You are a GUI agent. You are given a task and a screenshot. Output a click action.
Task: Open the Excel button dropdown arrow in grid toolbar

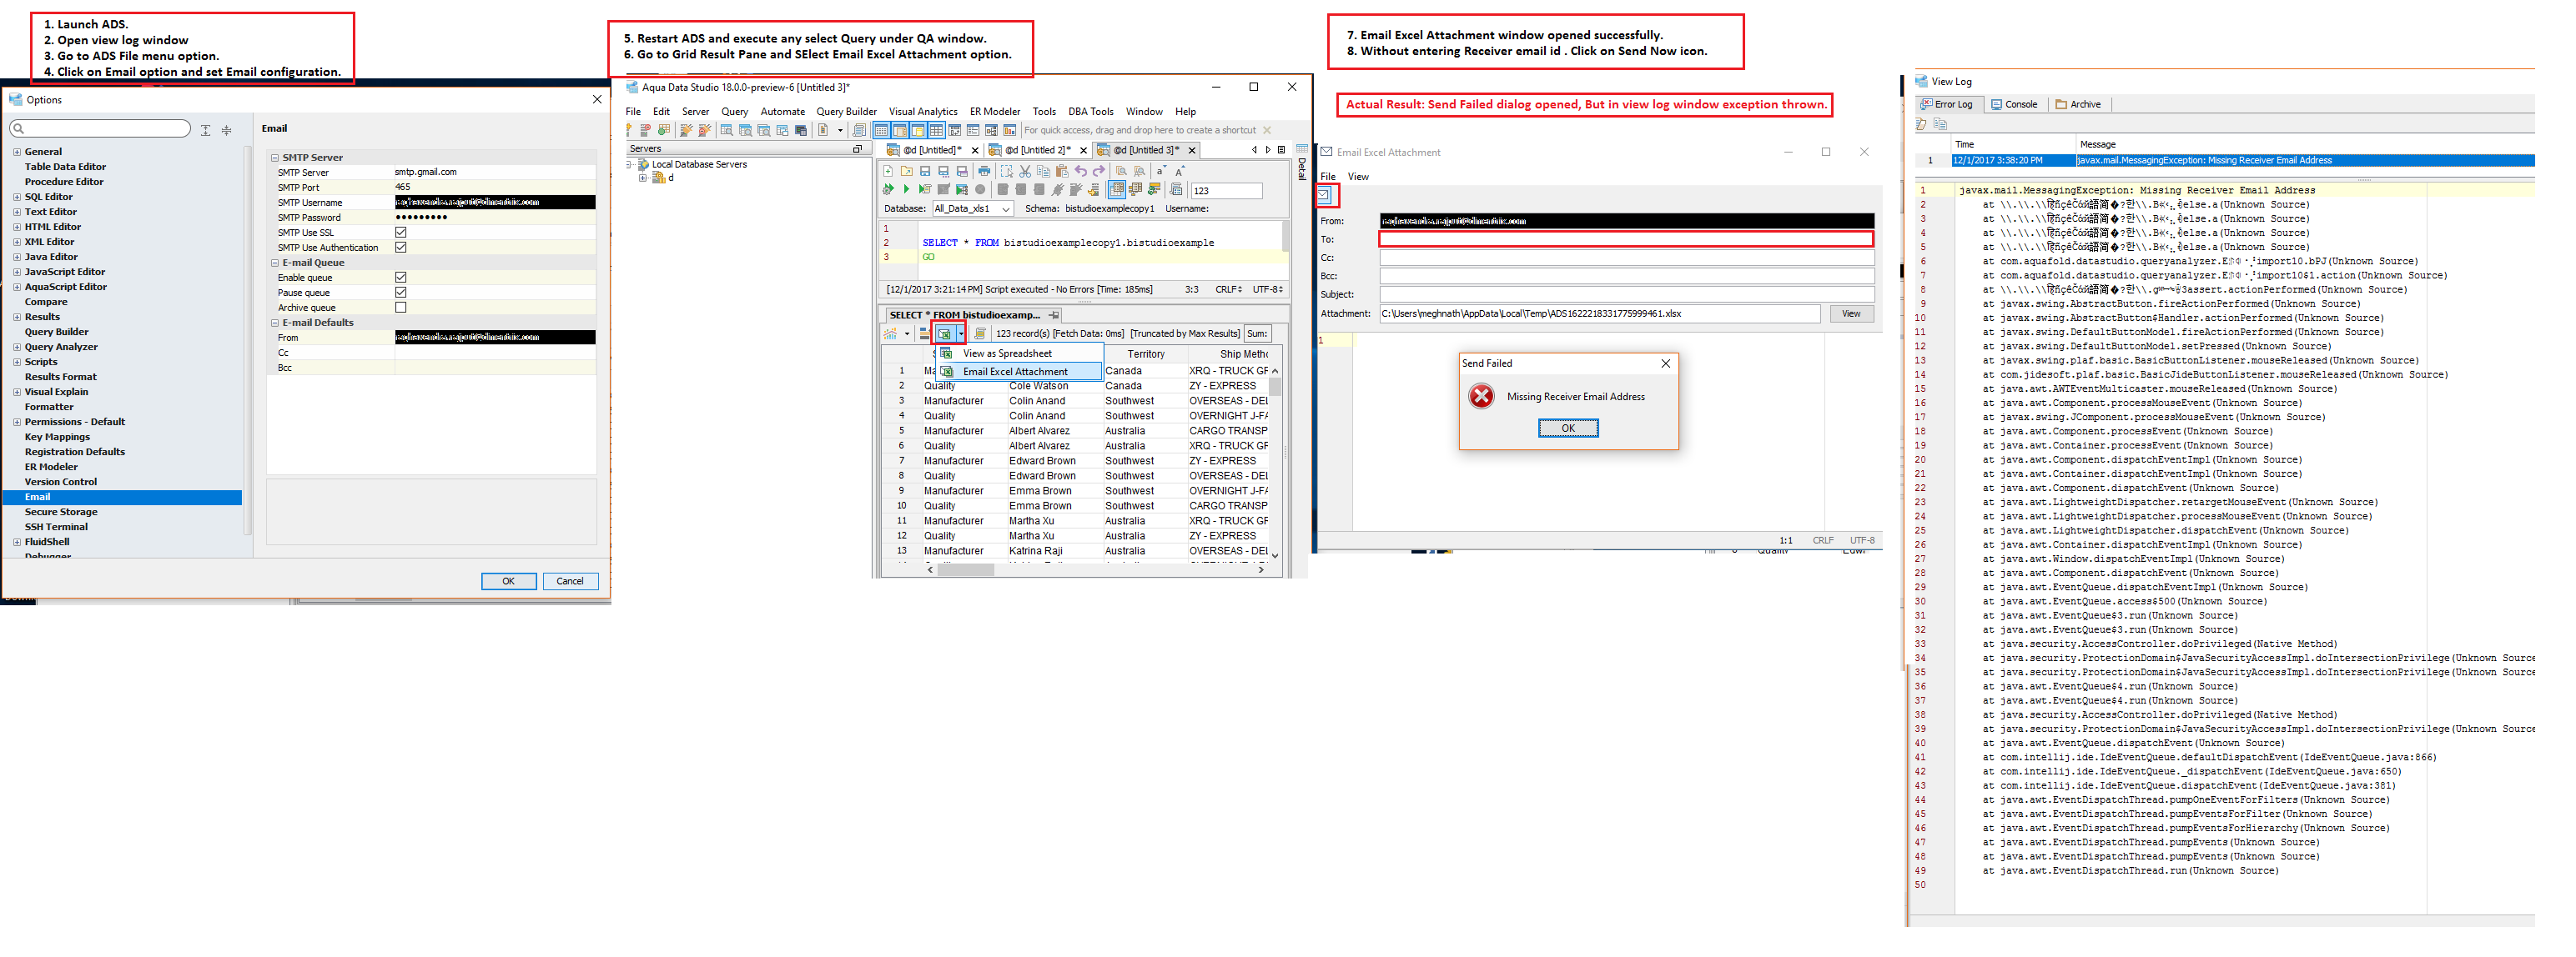click(961, 333)
